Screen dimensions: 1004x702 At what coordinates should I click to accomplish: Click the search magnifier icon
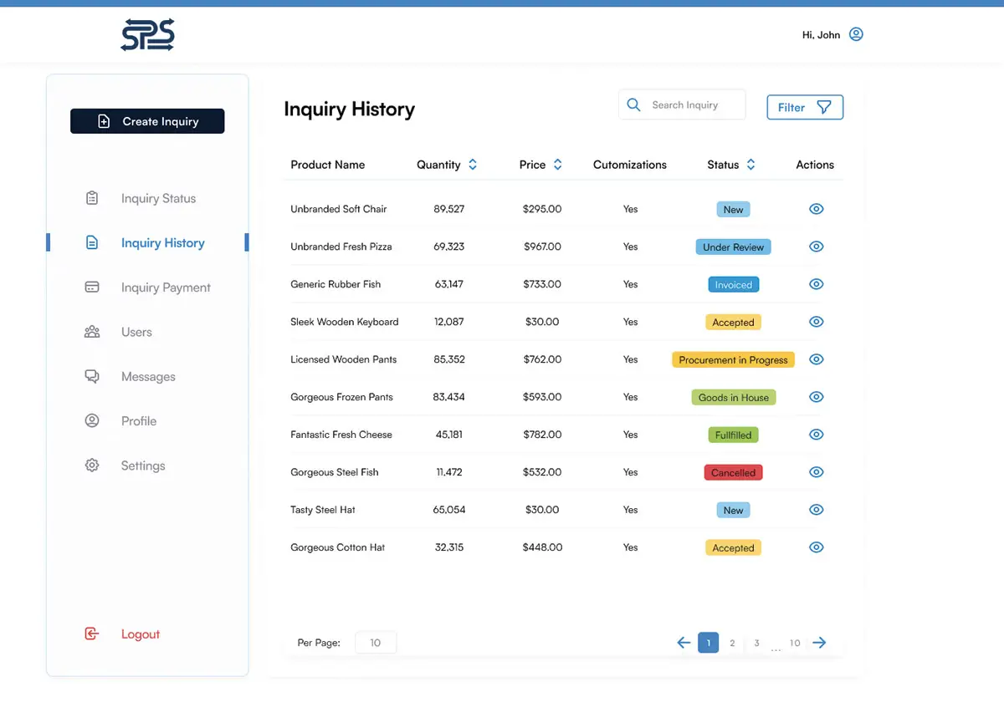633,104
